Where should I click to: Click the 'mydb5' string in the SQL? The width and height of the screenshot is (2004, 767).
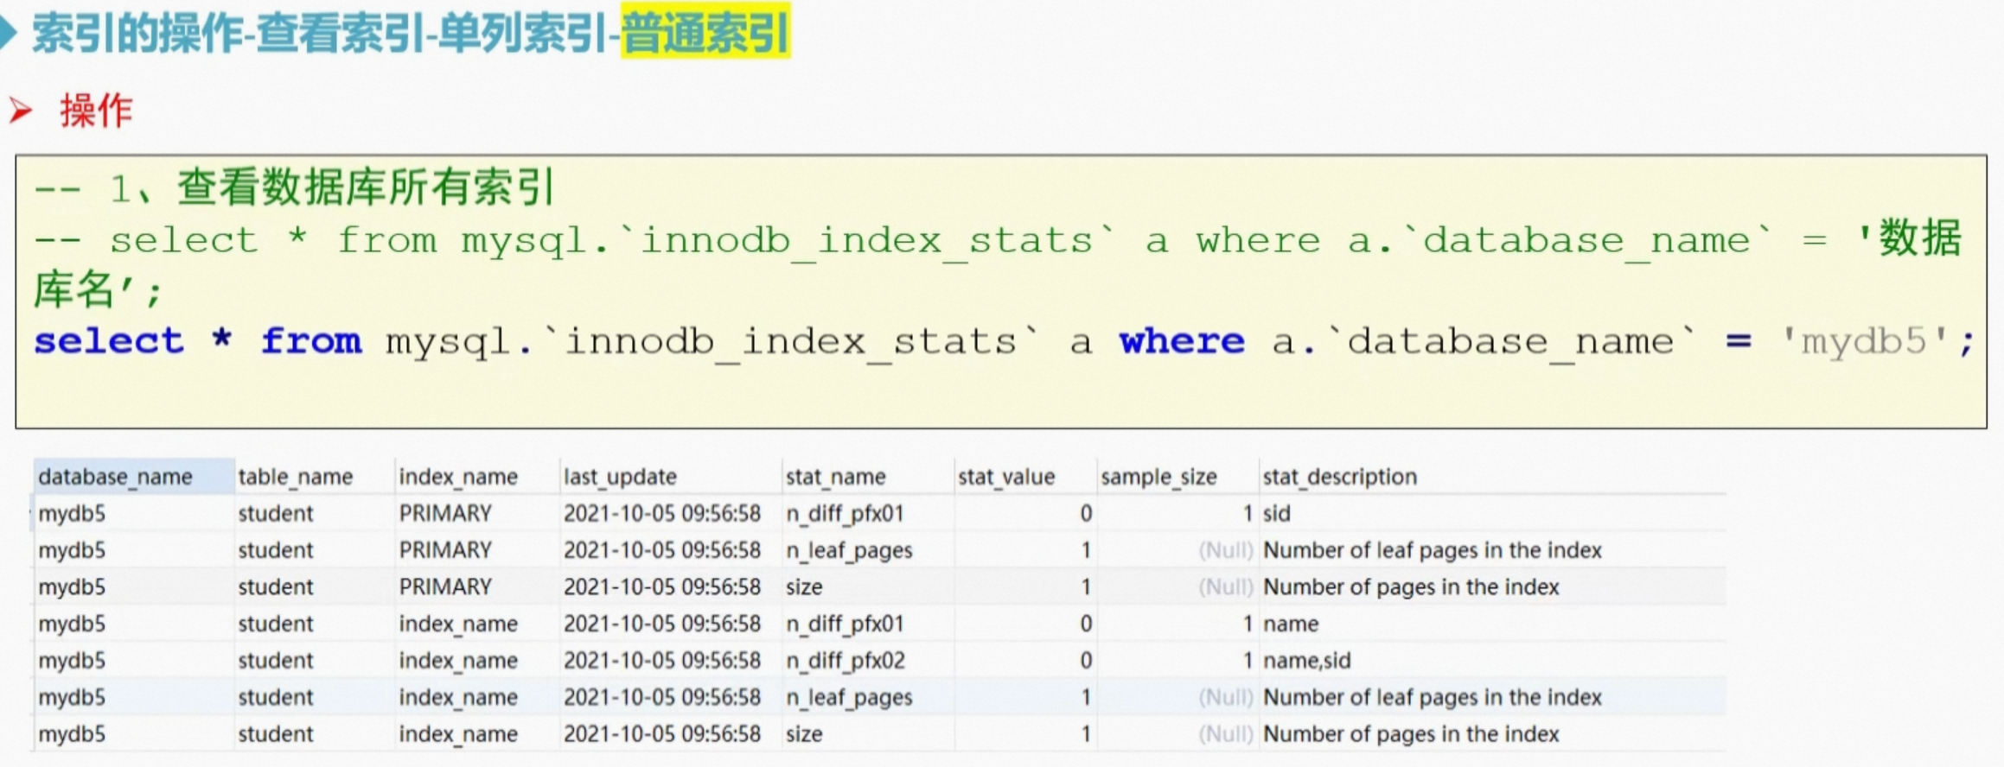(x=1865, y=342)
